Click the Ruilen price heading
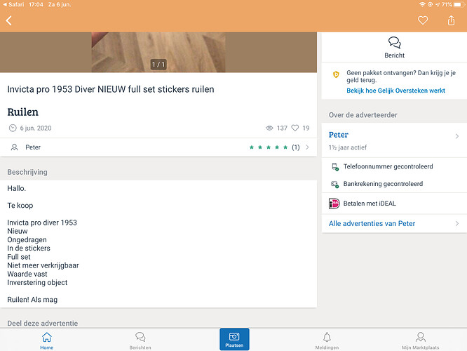This screenshot has width=467, height=351. click(23, 112)
